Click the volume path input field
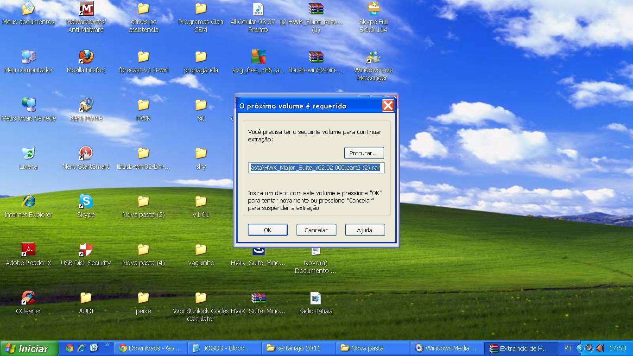This screenshot has width=633, height=356. click(316, 168)
